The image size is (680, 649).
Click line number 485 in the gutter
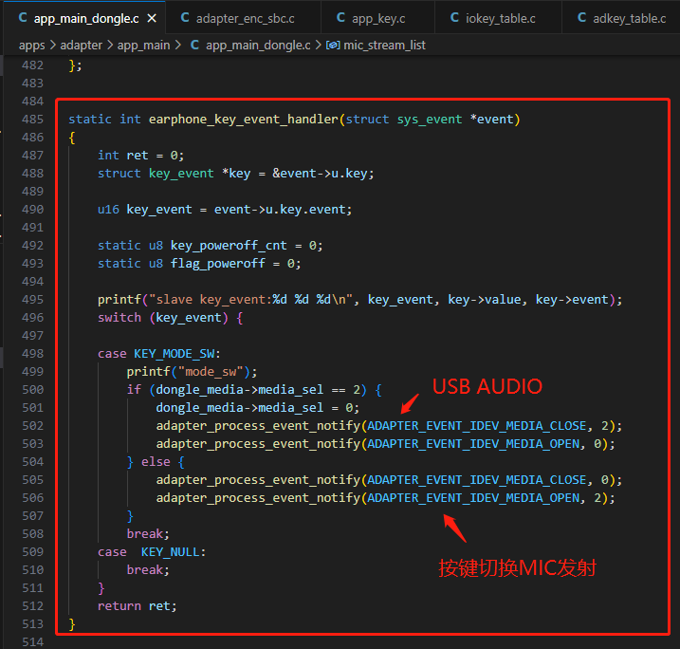(x=33, y=120)
